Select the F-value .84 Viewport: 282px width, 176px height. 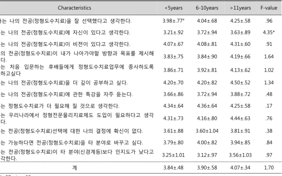pos(269,143)
